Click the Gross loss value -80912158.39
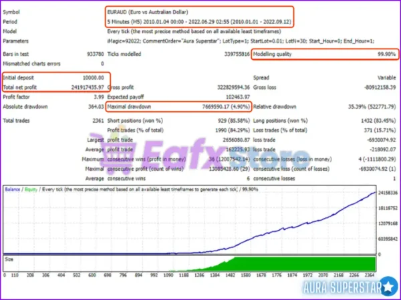This screenshot has width=401, height=300. click(x=380, y=87)
